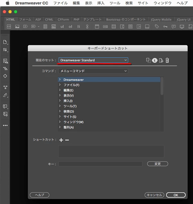Insert an ordered list (ol)
The width and height of the screenshot is (193, 204).
[70, 27]
